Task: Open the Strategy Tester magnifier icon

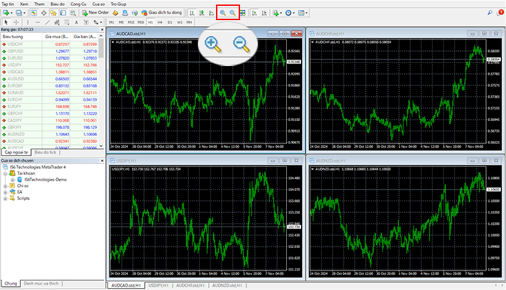Action: 73,13
